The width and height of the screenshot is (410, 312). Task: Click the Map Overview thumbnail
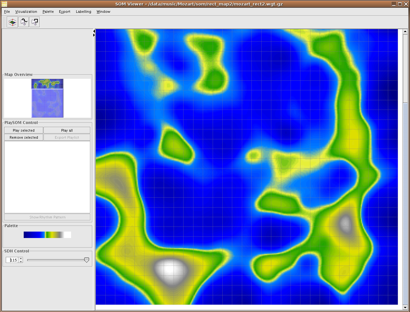click(47, 98)
